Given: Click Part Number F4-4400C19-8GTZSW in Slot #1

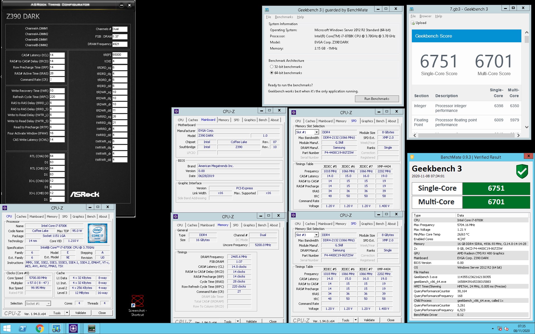Looking at the screenshot, I should click(339, 153).
